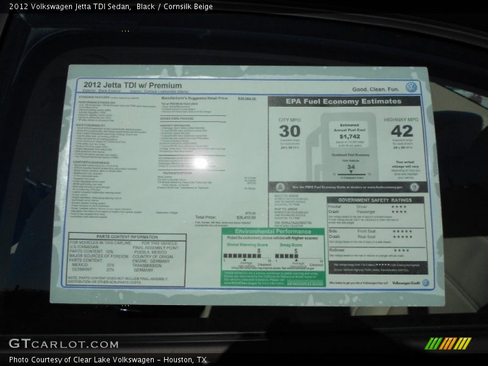Image resolution: width=488 pixels, height=366 pixels.
Task: Select the EPA Fuel Economy Estimates header
Action: click(344, 101)
